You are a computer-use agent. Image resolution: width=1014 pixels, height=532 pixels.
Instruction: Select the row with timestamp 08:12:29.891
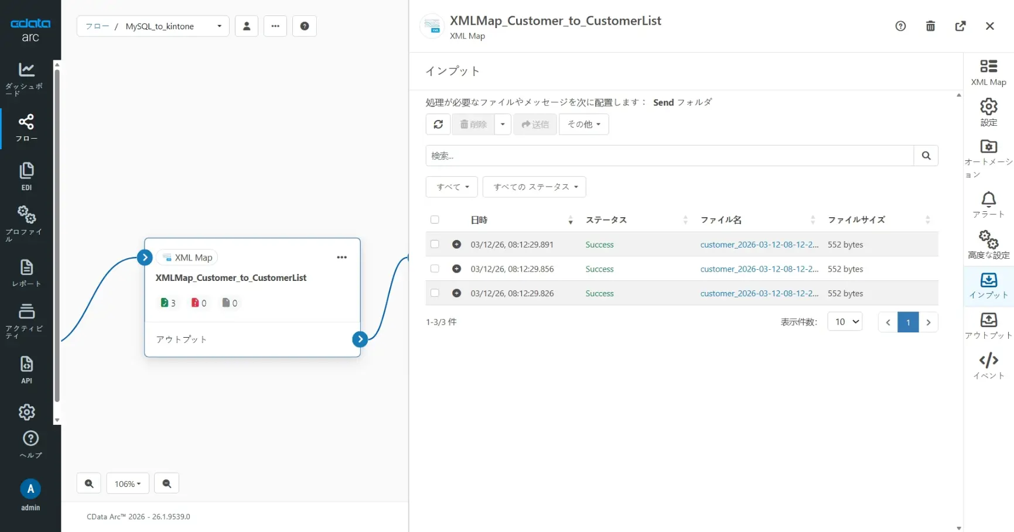435,245
